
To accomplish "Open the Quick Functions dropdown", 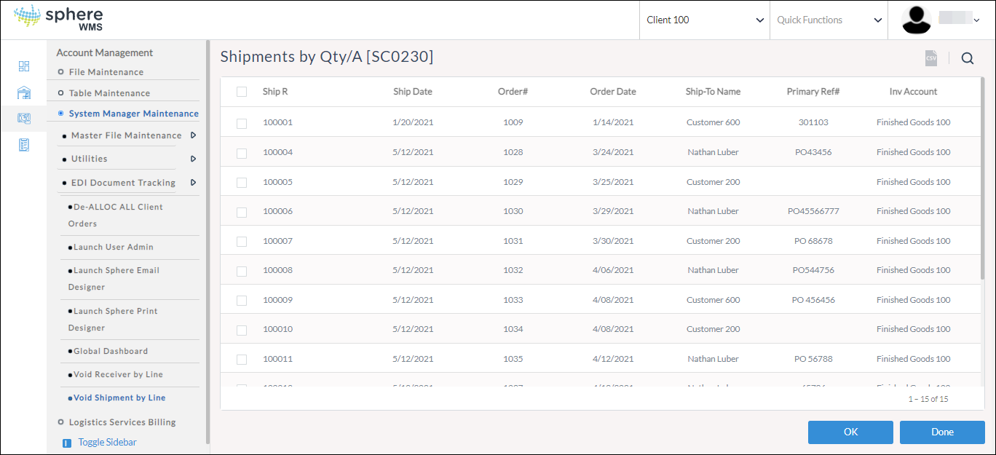I will point(829,20).
